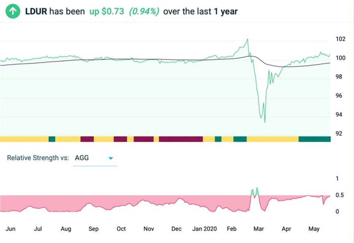The height and width of the screenshot is (243, 354).
Task: Click the LDUR ticker symbol
Action: pos(36,11)
